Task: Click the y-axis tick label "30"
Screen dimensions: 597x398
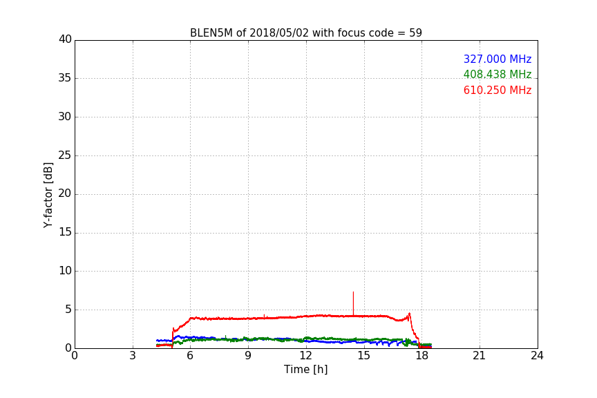Action: [x=65, y=117]
